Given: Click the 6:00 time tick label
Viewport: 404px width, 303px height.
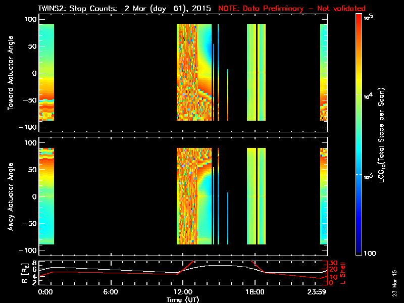Looking at the screenshot, I should click(111, 292).
